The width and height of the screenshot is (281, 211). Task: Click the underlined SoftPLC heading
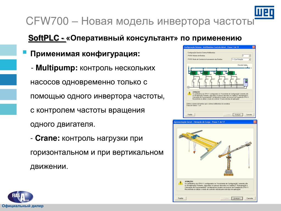click(x=47, y=38)
